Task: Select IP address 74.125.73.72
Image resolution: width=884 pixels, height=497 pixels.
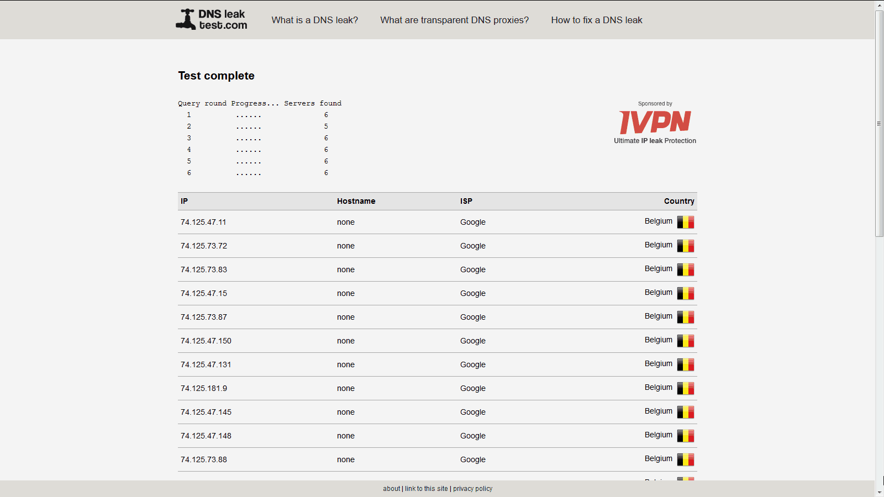Action: (204, 246)
